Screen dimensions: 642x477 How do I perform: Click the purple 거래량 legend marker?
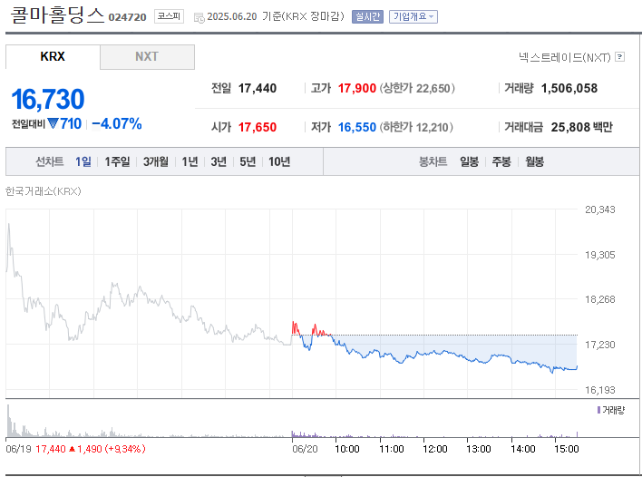[598, 410]
